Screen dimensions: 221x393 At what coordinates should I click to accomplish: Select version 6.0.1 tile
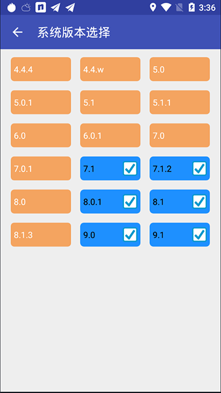110,135
